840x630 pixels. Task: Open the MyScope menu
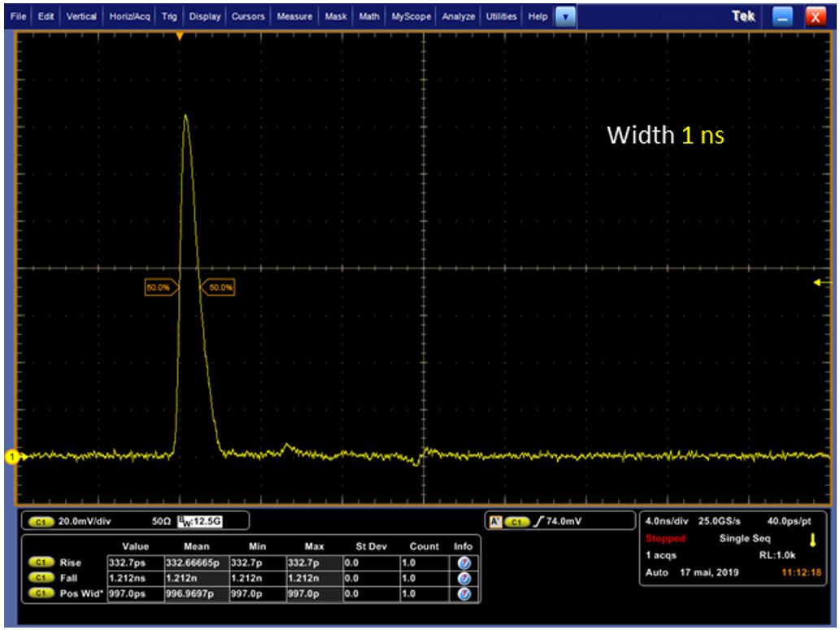coord(411,16)
